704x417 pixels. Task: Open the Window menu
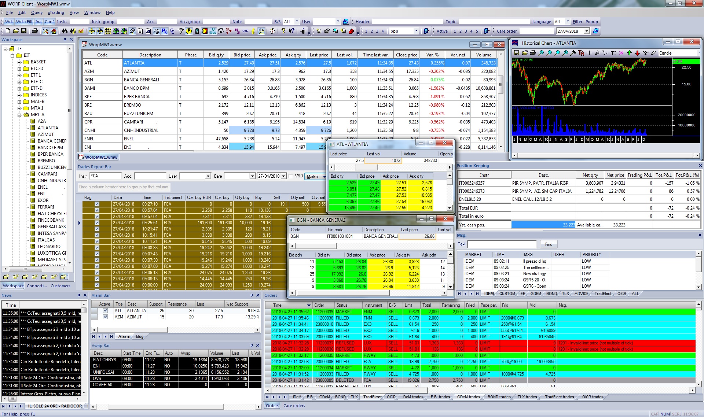click(x=92, y=12)
